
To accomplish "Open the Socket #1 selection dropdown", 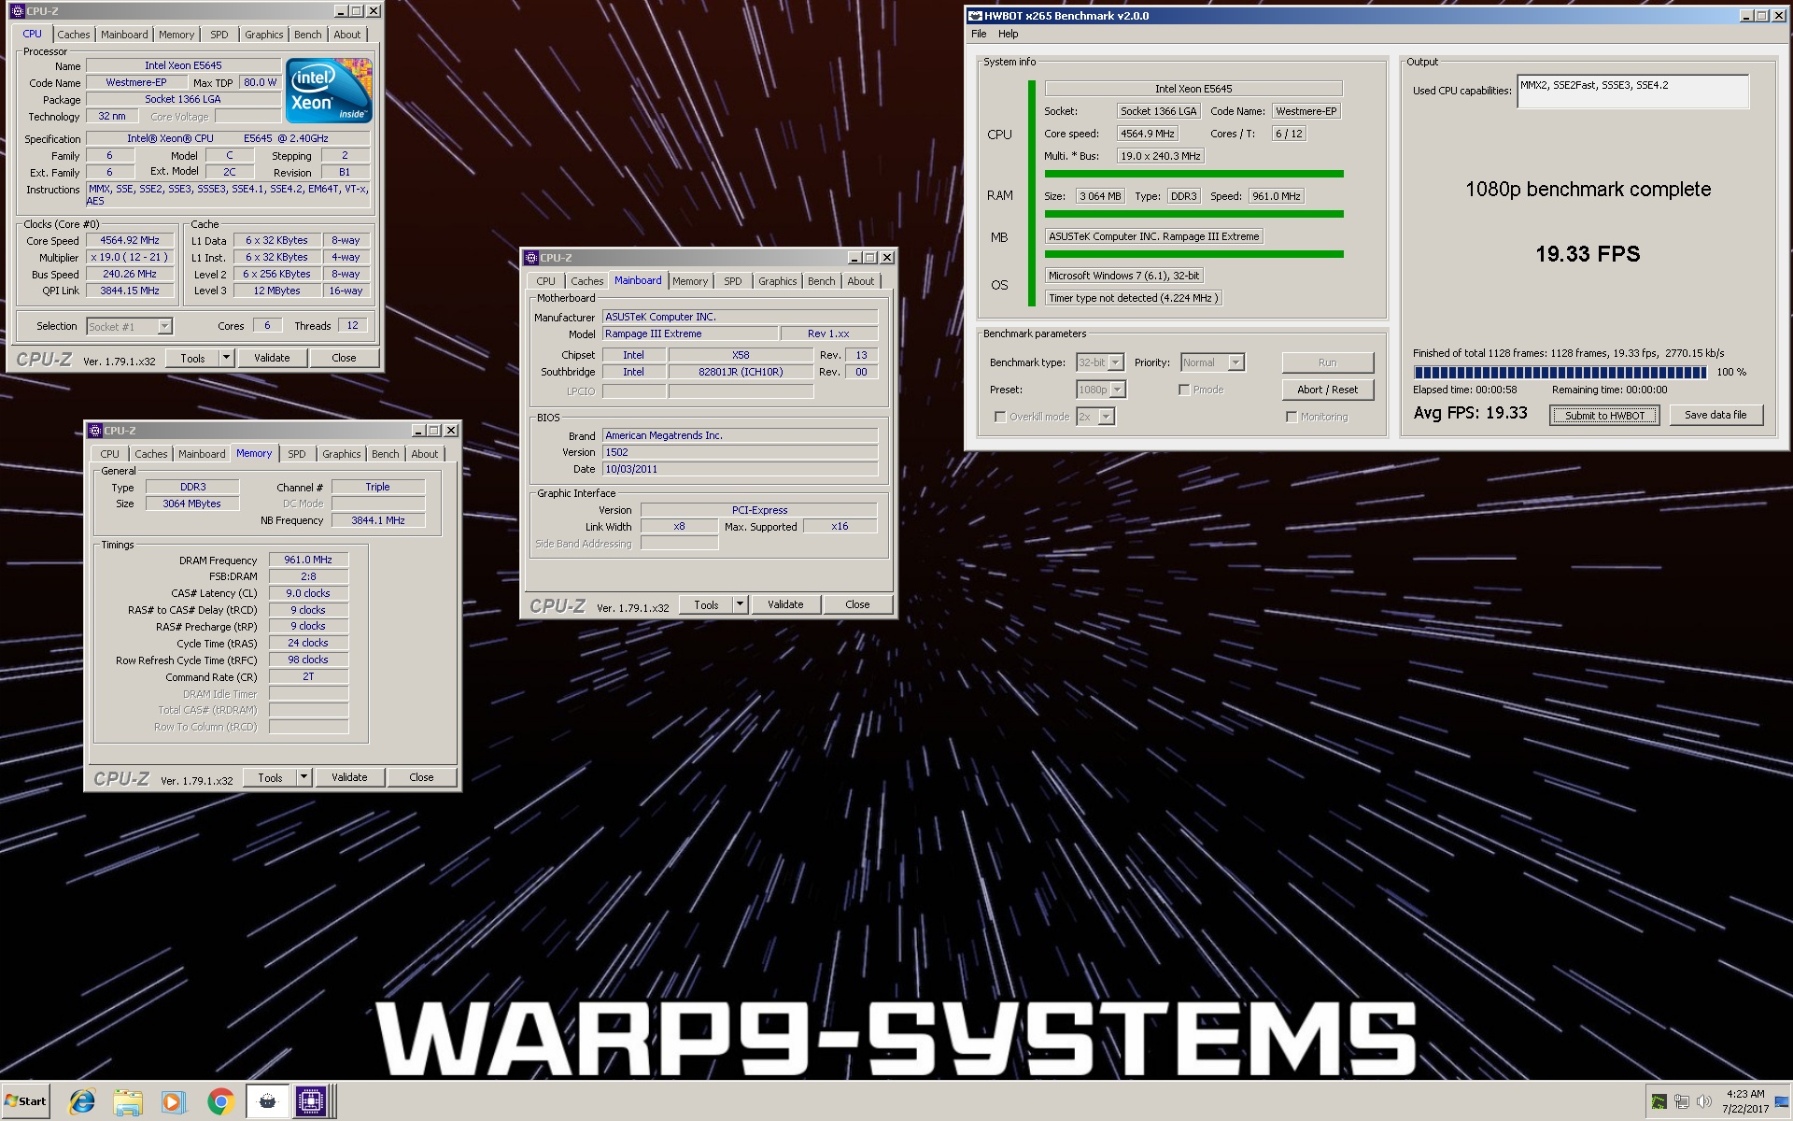I will click(x=129, y=326).
